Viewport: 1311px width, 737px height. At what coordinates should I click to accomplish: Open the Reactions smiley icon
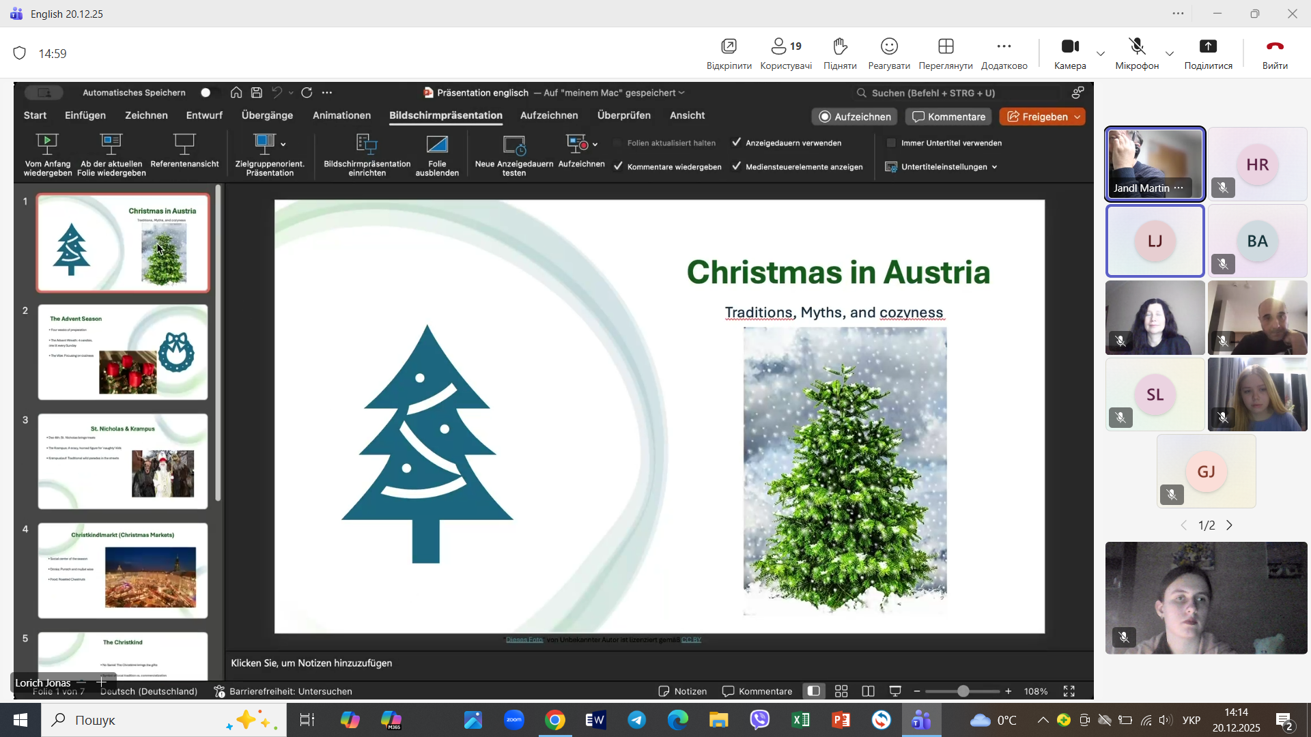click(x=888, y=46)
